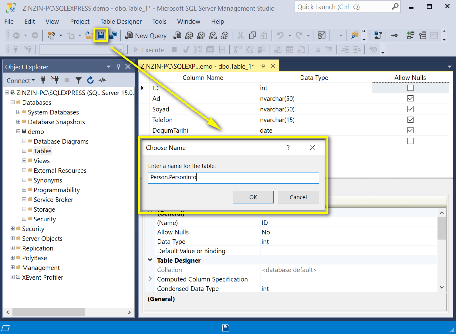Expand Computed Column Specification property
The height and width of the screenshot is (334, 456).
click(x=150, y=279)
